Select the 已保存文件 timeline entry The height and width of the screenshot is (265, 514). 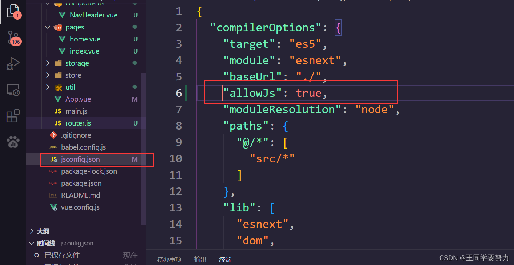[x=62, y=256]
